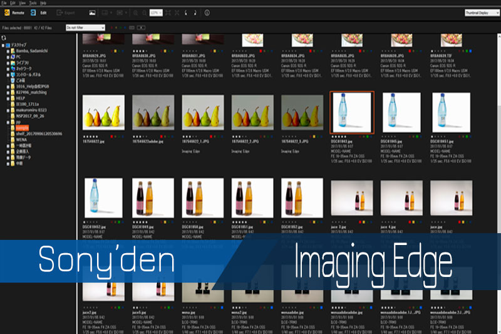
Task: Click the fit-to-window icon
Action: point(168,13)
